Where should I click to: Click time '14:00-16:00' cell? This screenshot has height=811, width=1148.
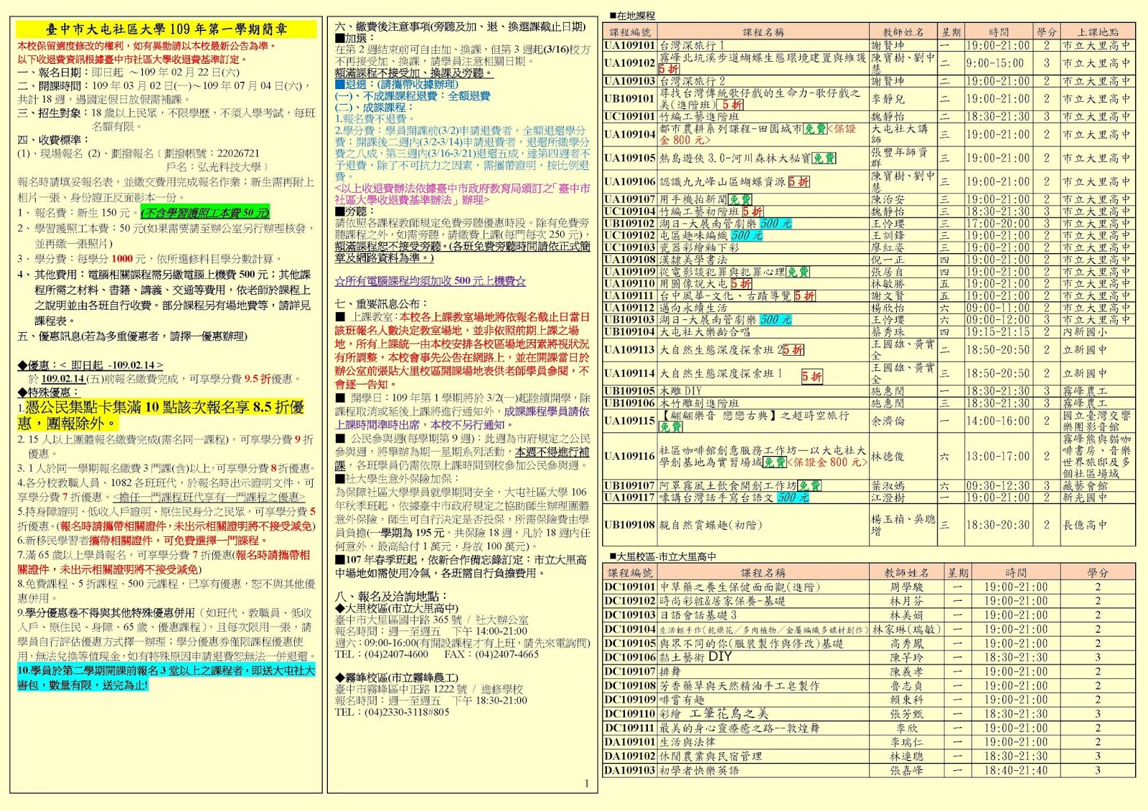(997, 421)
